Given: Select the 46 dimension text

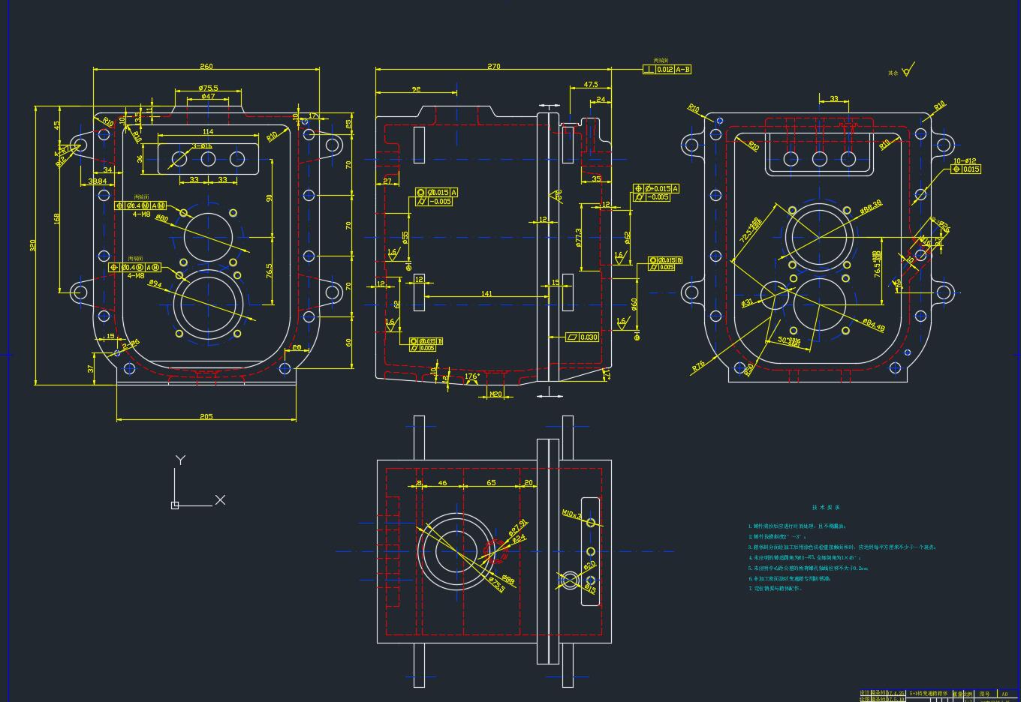Looking at the screenshot, I should [x=442, y=483].
